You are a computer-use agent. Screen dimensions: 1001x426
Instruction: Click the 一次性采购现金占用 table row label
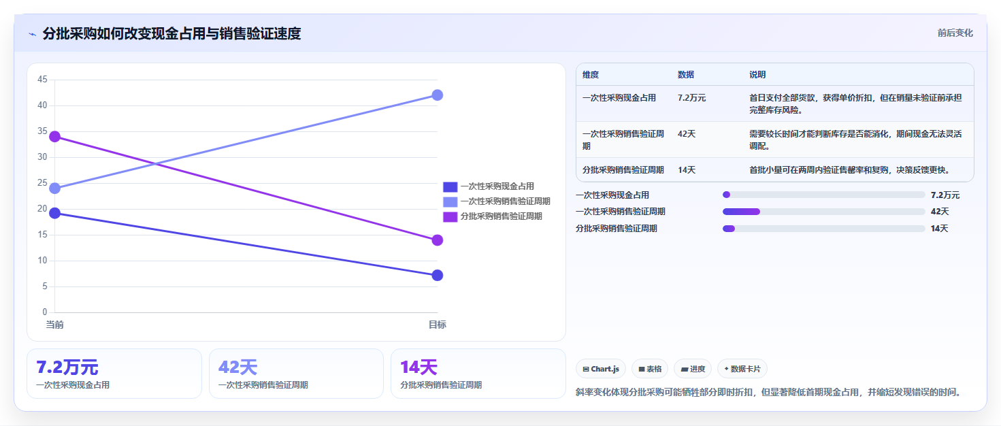pos(619,98)
